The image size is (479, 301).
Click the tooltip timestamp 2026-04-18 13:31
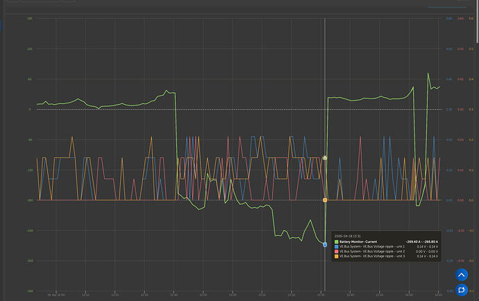tap(348, 235)
